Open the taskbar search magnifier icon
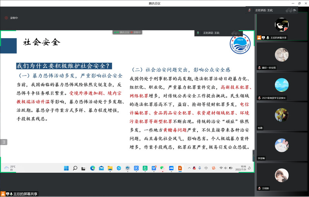 point(75,168)
